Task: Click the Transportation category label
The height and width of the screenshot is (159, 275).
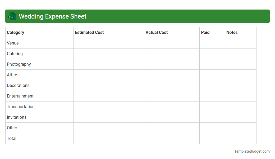Action: 21,107
